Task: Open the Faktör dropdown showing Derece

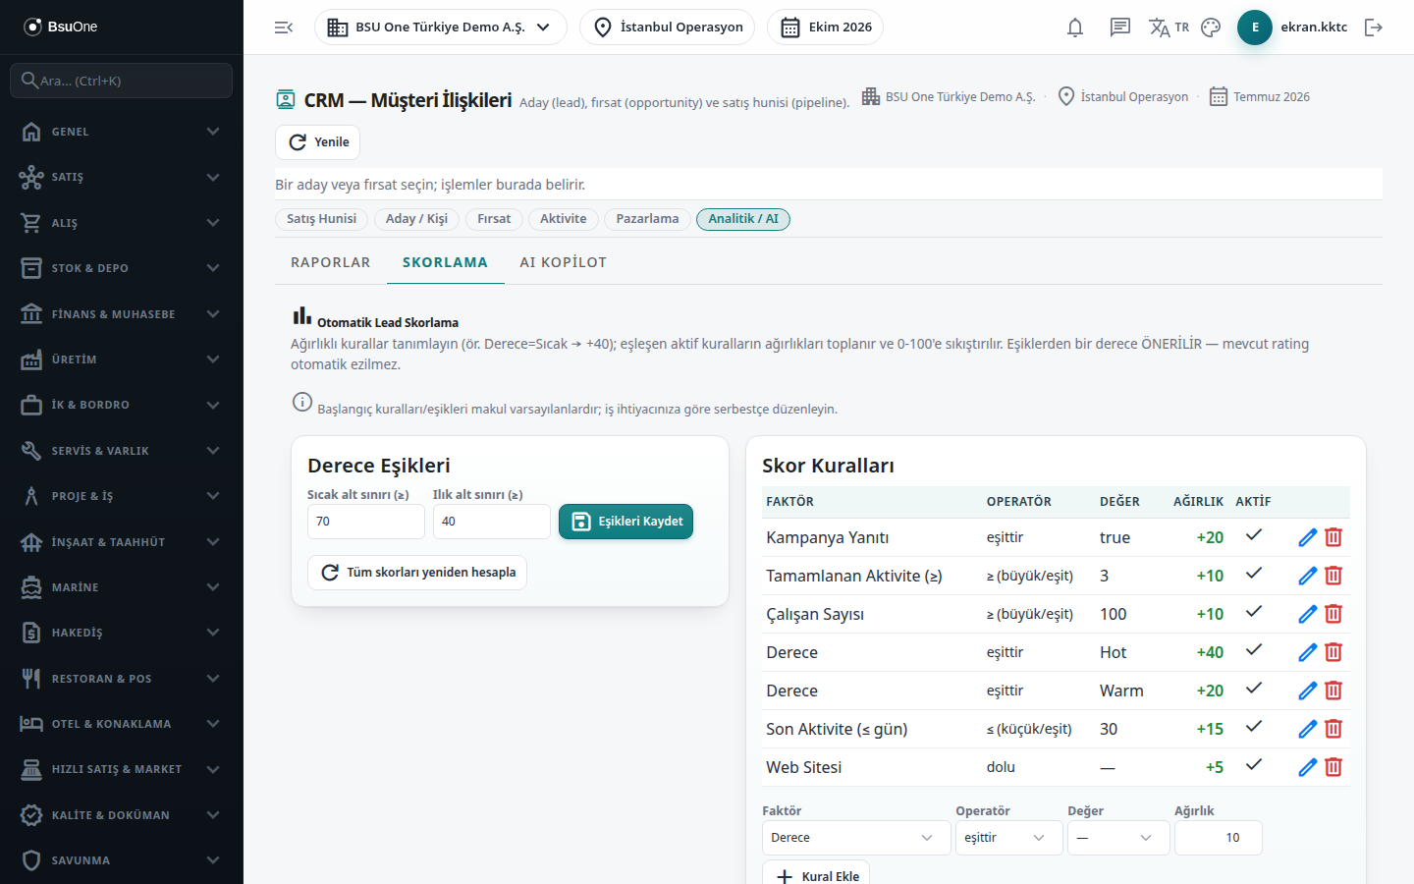Action: [x=856, y=838]
